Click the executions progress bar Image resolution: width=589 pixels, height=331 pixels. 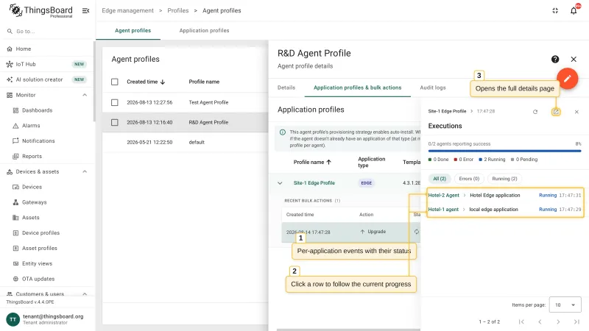pos(504,151)
